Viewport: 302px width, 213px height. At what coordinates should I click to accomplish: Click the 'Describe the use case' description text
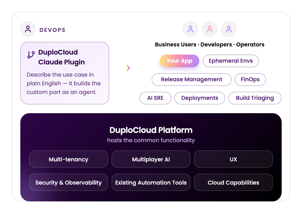pyautogui.click(x=64, y=83)
